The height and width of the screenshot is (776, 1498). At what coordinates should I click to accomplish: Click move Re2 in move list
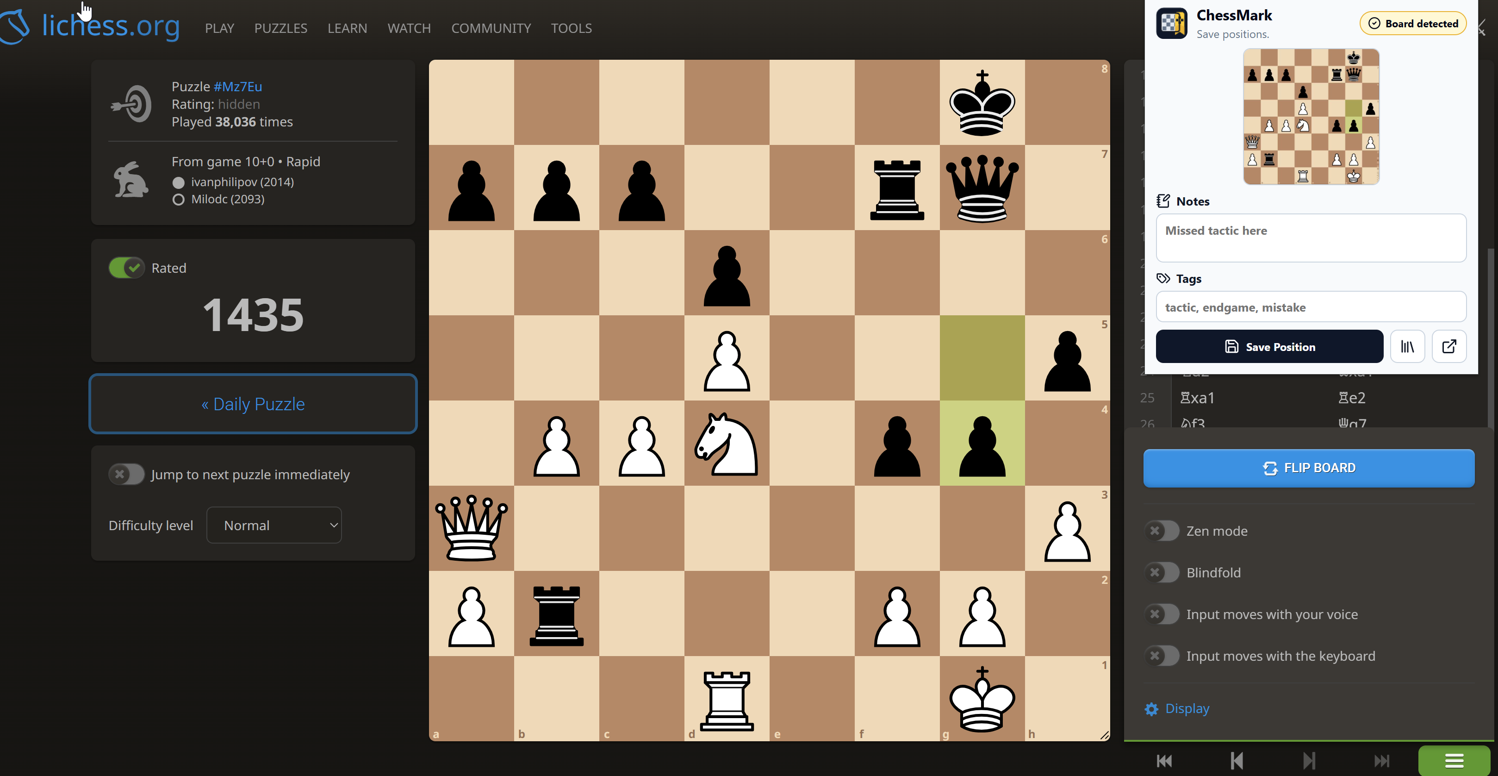pos(1351,398)
